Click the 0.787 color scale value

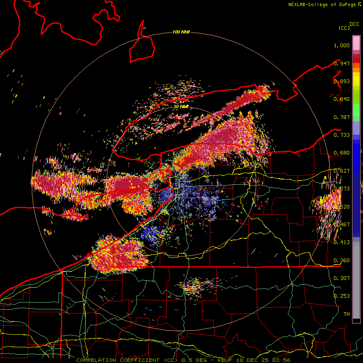click(x=342, y=117)
